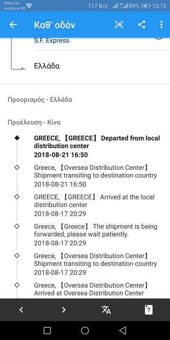
Task: Tap the Καθ' οδόν title
Action: [55, 25]
